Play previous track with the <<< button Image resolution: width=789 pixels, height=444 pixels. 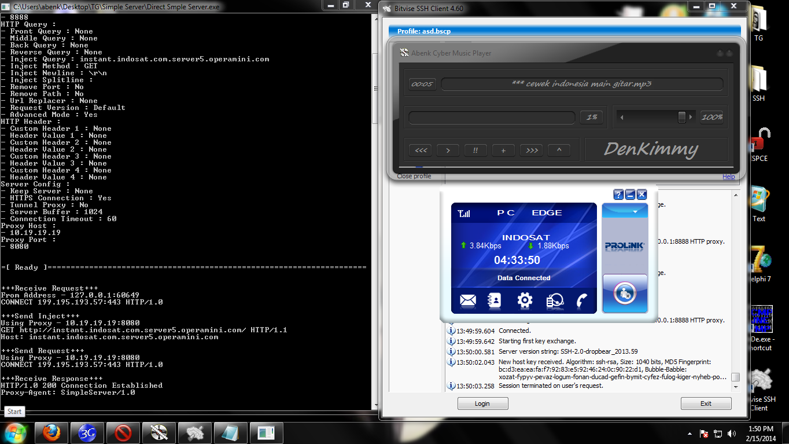coord(421,151)
